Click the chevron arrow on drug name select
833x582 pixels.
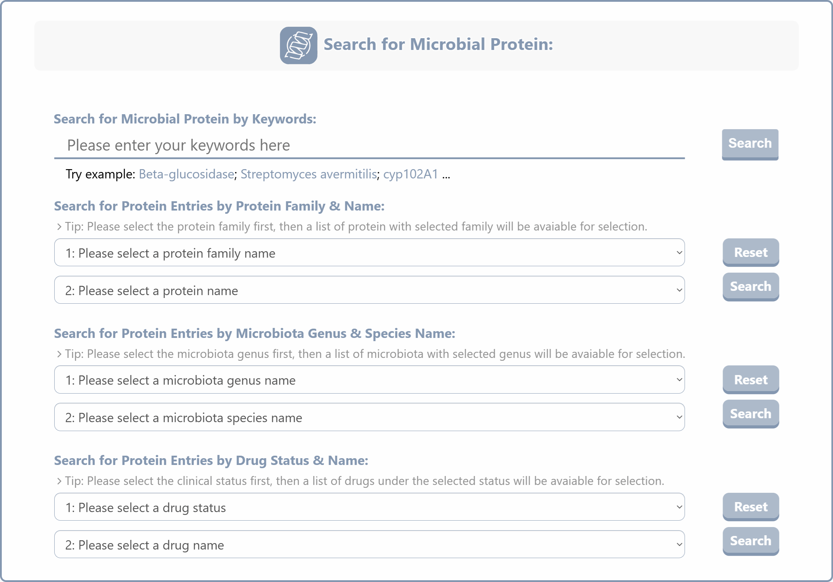click(679, 545)
